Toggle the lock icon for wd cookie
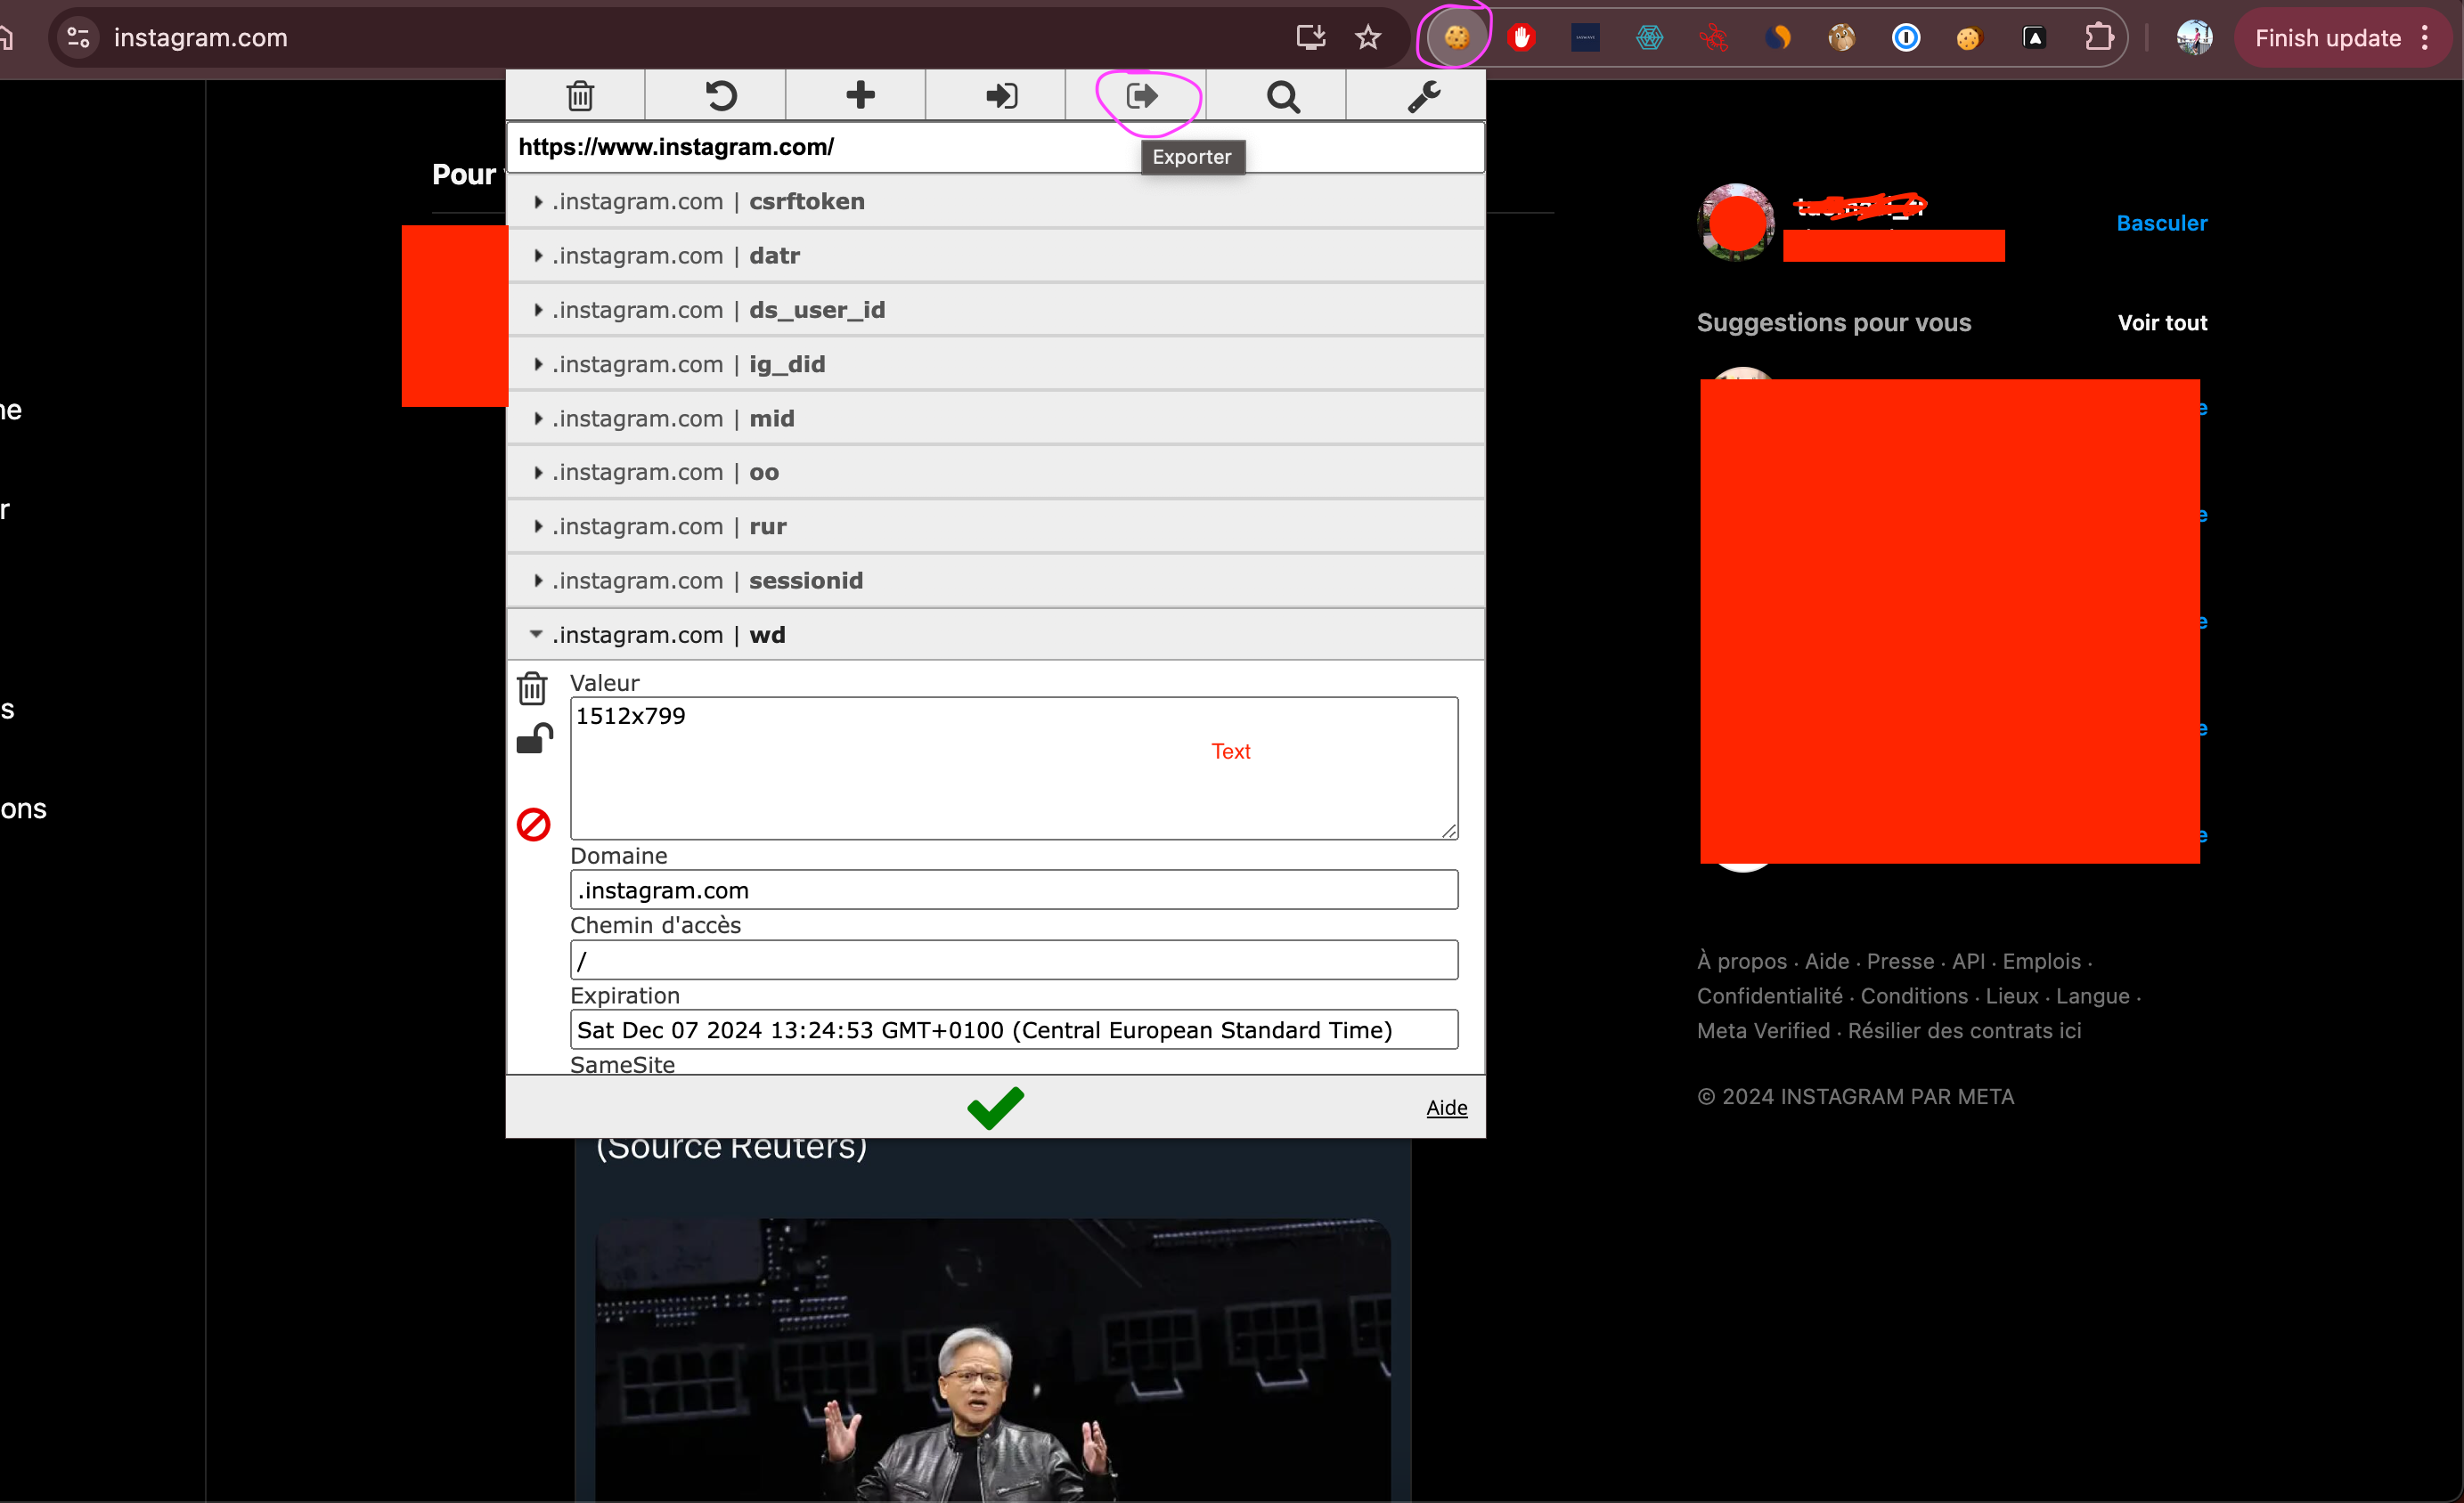The height and width of the screenshot is (1503, 2464). 534,737
